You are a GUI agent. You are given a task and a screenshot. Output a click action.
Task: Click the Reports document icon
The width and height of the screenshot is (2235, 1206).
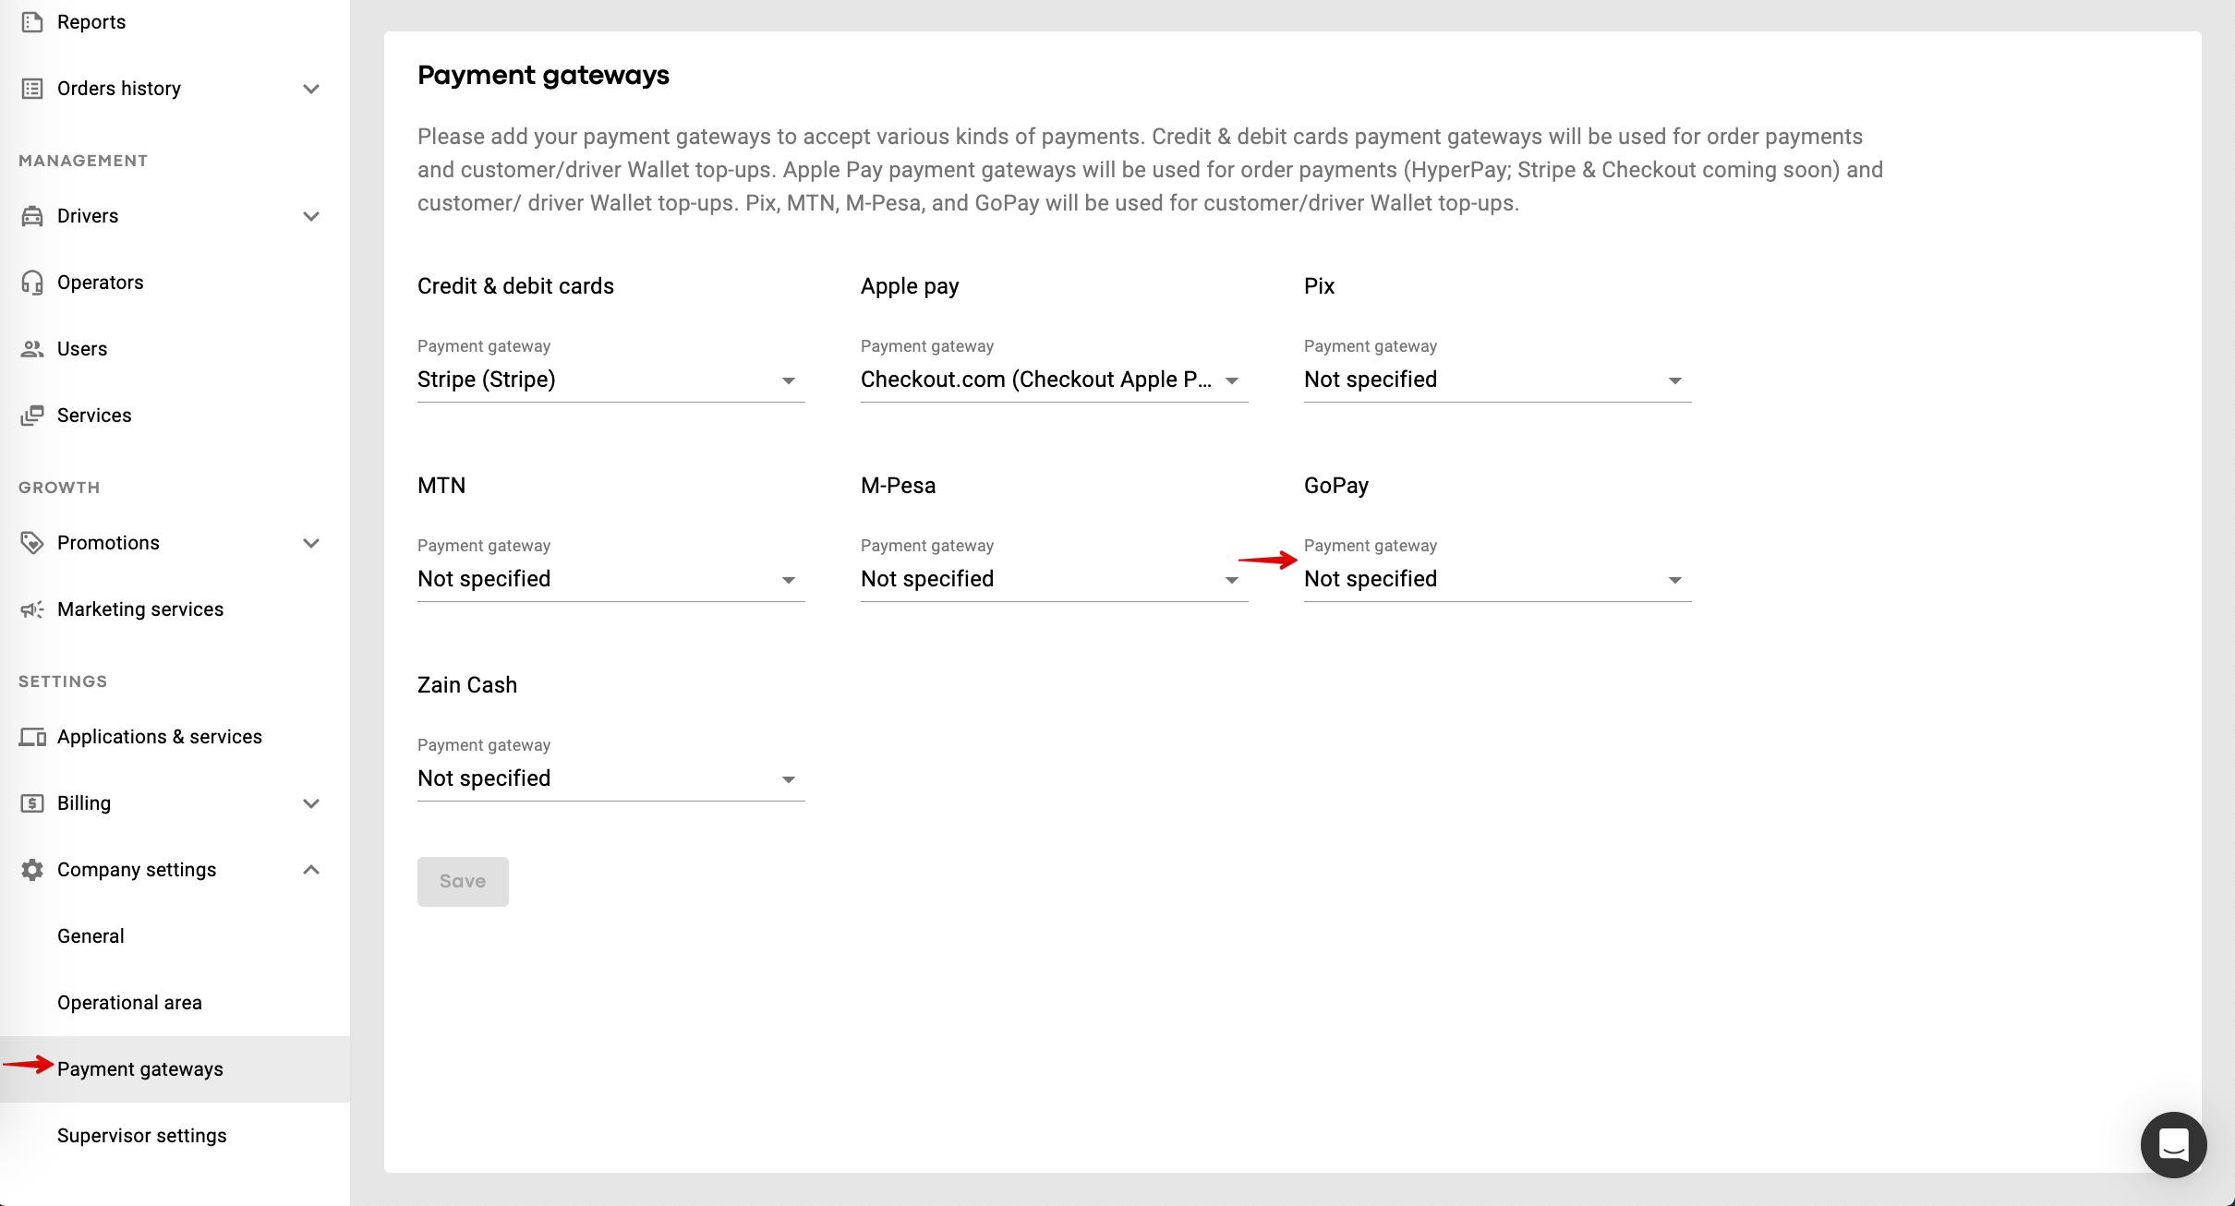click(32, 22)
